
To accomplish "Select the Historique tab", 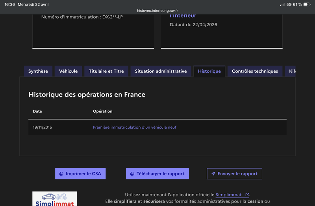I will click(x=209, y=71).
